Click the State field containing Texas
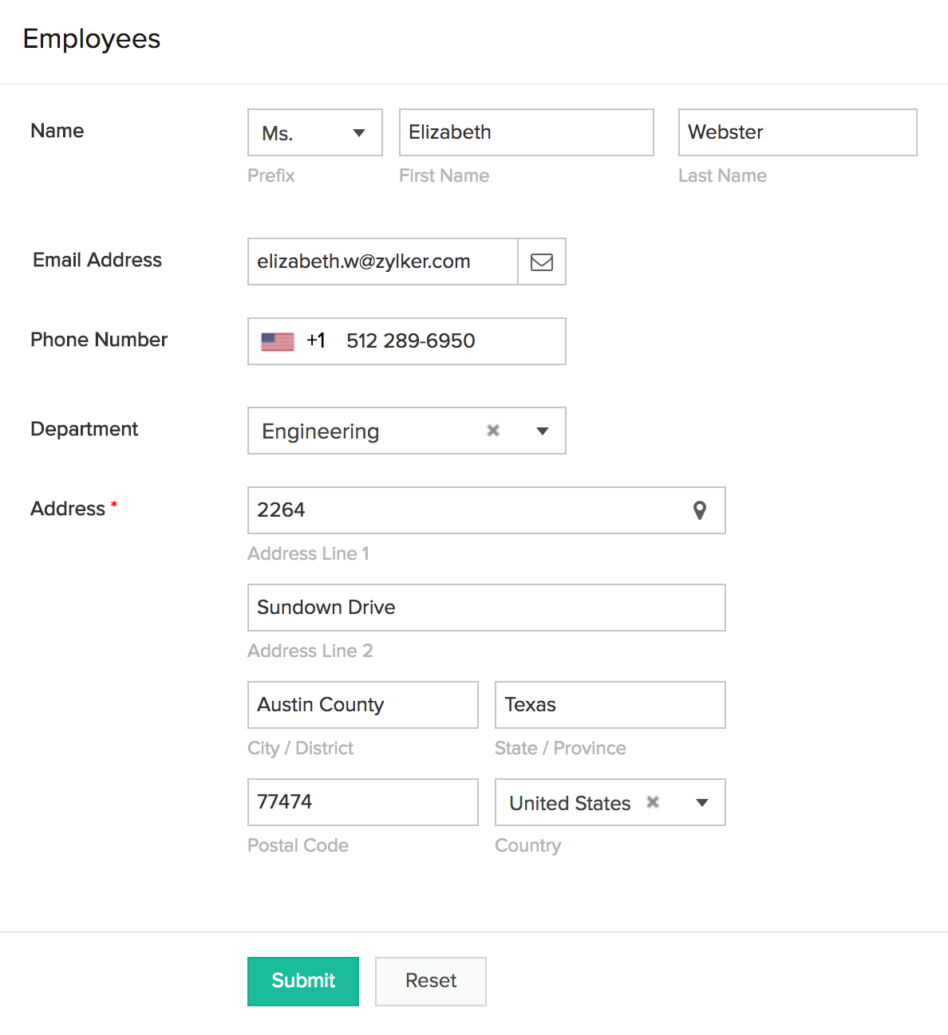The image size is (948, 1035). [x=610, y=705]
